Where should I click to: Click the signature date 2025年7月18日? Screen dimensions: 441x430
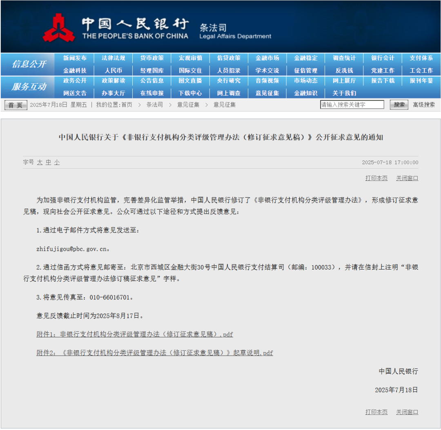click(x=396, y=390)
